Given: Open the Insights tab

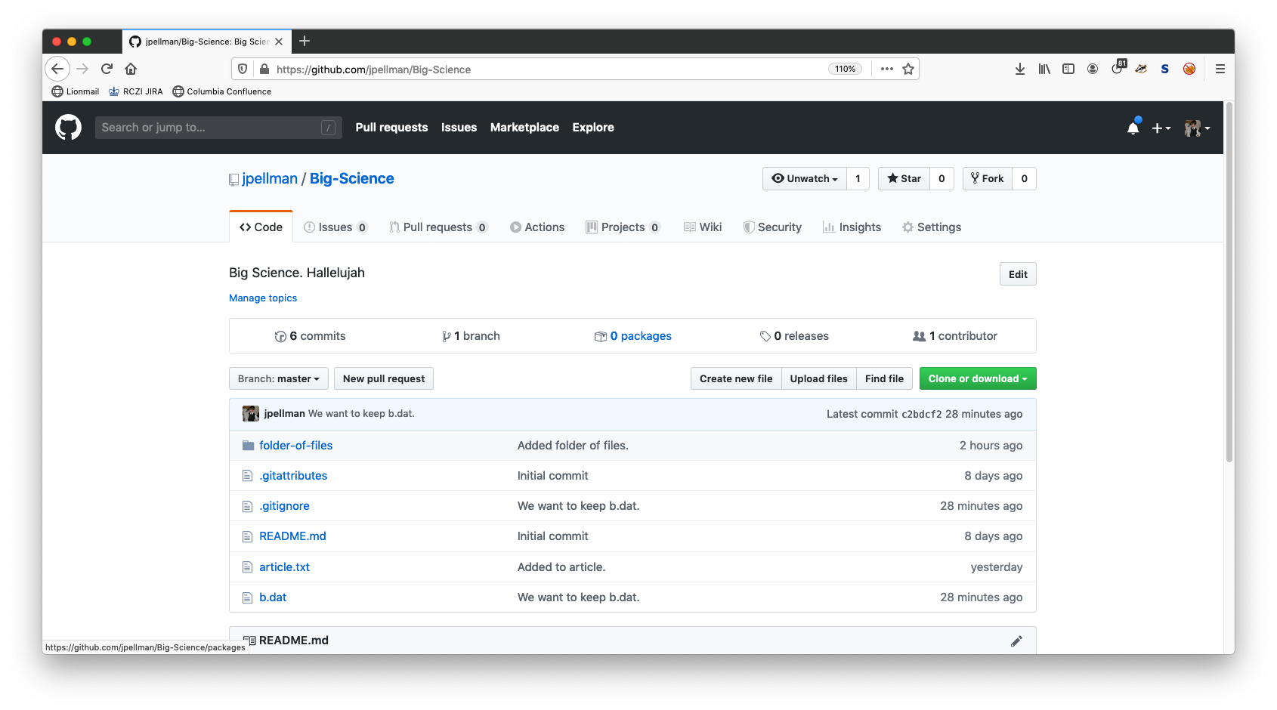Looking at the screenshot, I should [x=852, y=227].
